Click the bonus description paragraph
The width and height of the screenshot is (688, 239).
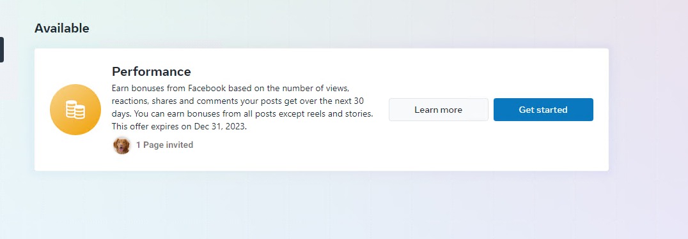[x=242, y=107]
